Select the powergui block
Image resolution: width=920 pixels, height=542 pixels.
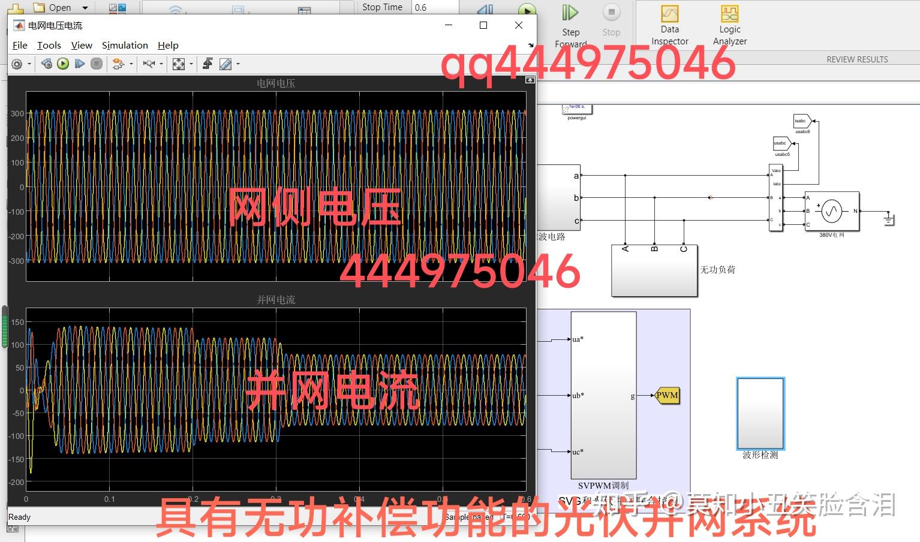(577, 109)
